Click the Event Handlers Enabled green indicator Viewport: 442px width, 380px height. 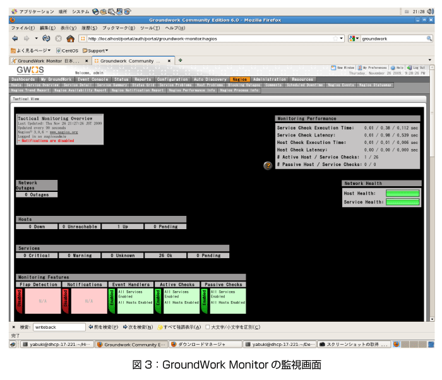pyautogui.click(x=112, y=301)
